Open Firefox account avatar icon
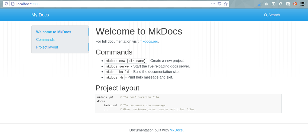The height and width of the screenshot is (139, 308). click(x=281, y=4)
